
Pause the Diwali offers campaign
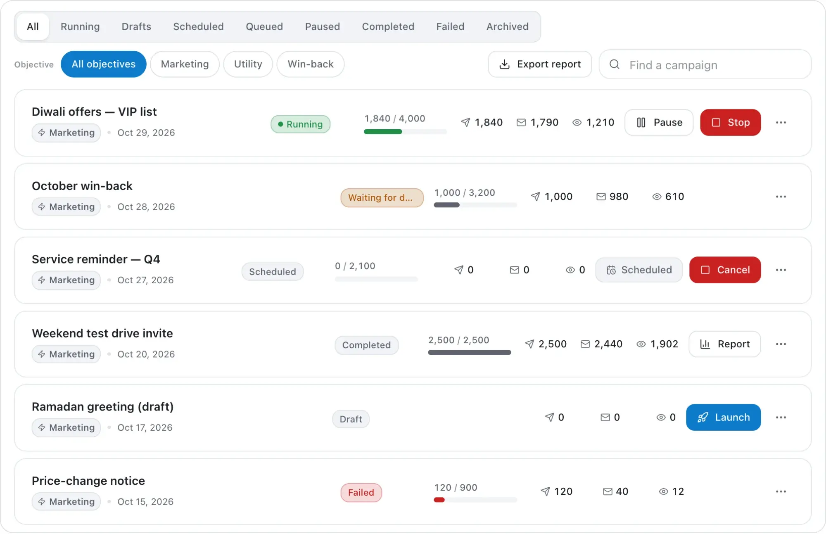tap(659, 123)
